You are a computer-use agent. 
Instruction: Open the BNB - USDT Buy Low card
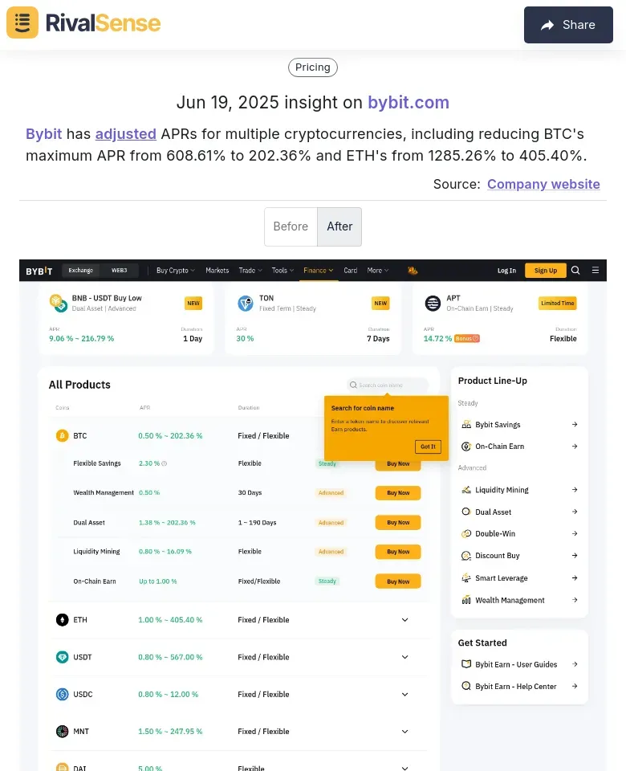coord(126,318)
